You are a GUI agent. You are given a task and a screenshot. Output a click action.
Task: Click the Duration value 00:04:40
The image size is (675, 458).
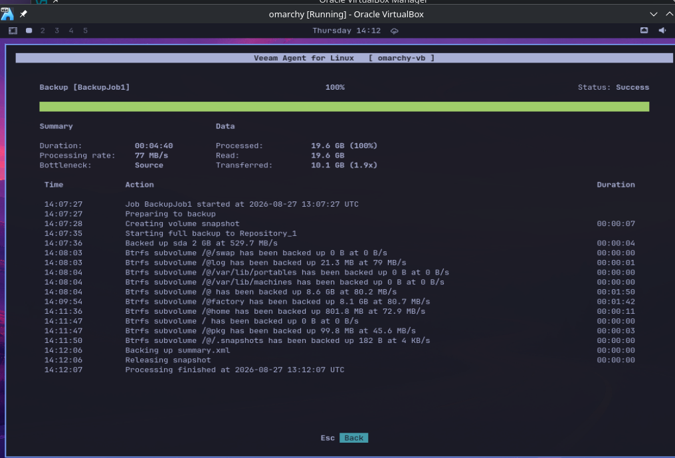point(153,146)
